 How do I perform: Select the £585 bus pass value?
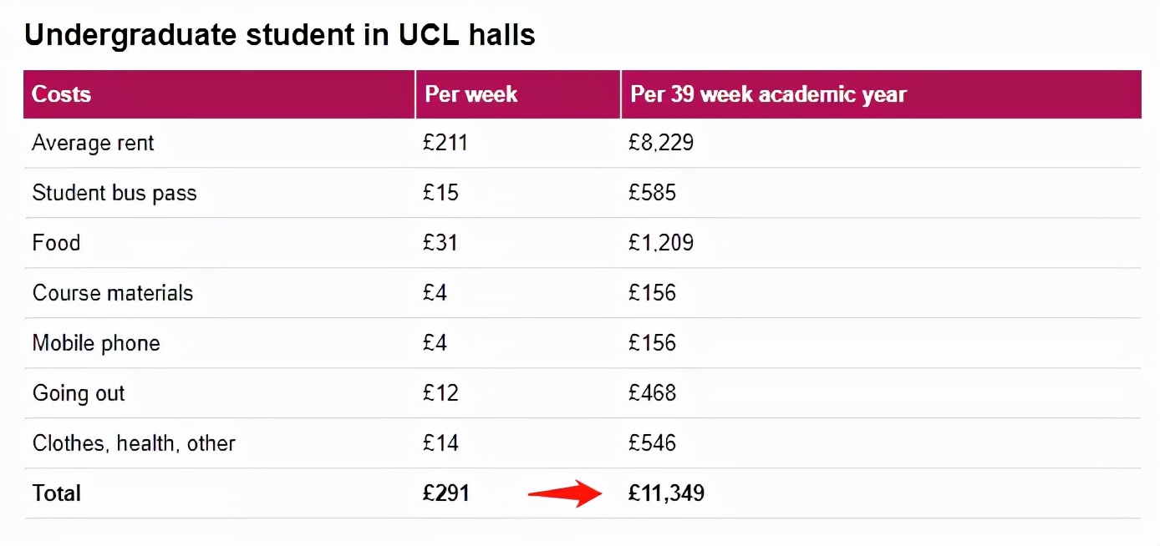pyautogui.click(x=652, y=193)
